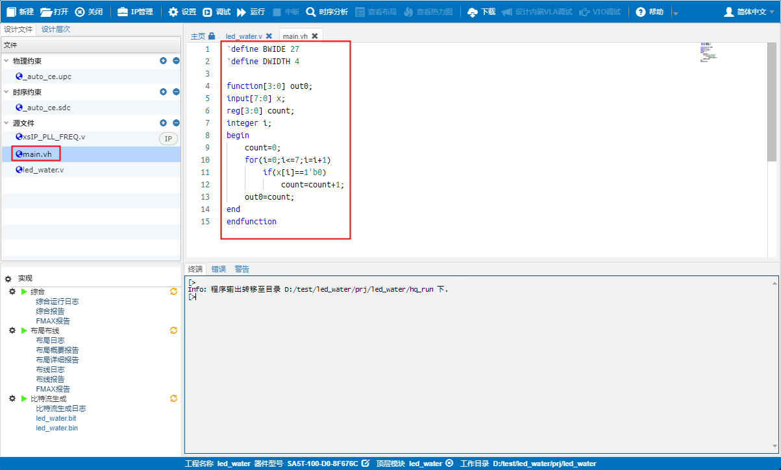781x470 pixels.
Task: Add a file under 源文件
Action: 163,123
